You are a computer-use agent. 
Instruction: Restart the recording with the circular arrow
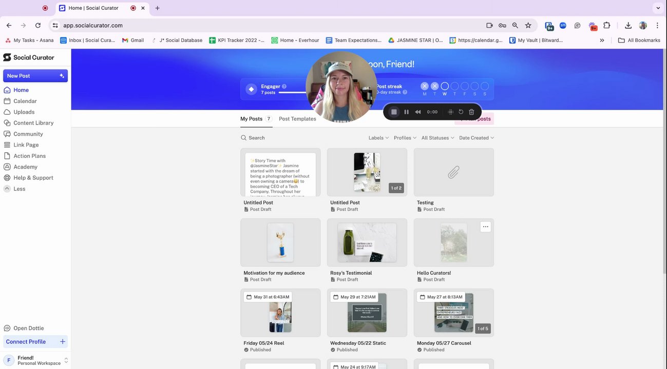pyautogui.click(x=461, y=112)
